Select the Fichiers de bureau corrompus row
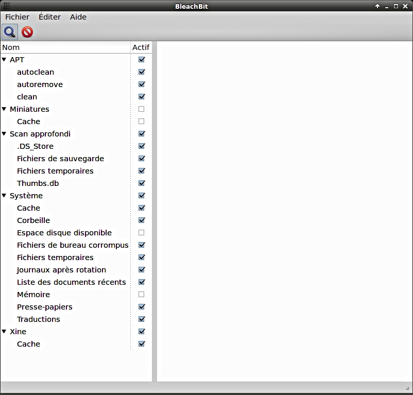The image size is (413, 395). (x=76, y=245)
